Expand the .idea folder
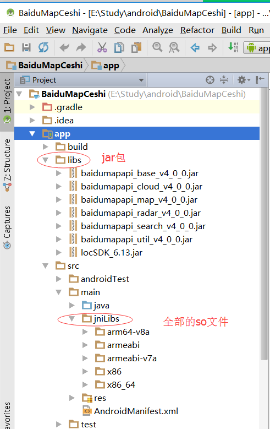Screen dimensions: 270x429 [x=32, y=121]
